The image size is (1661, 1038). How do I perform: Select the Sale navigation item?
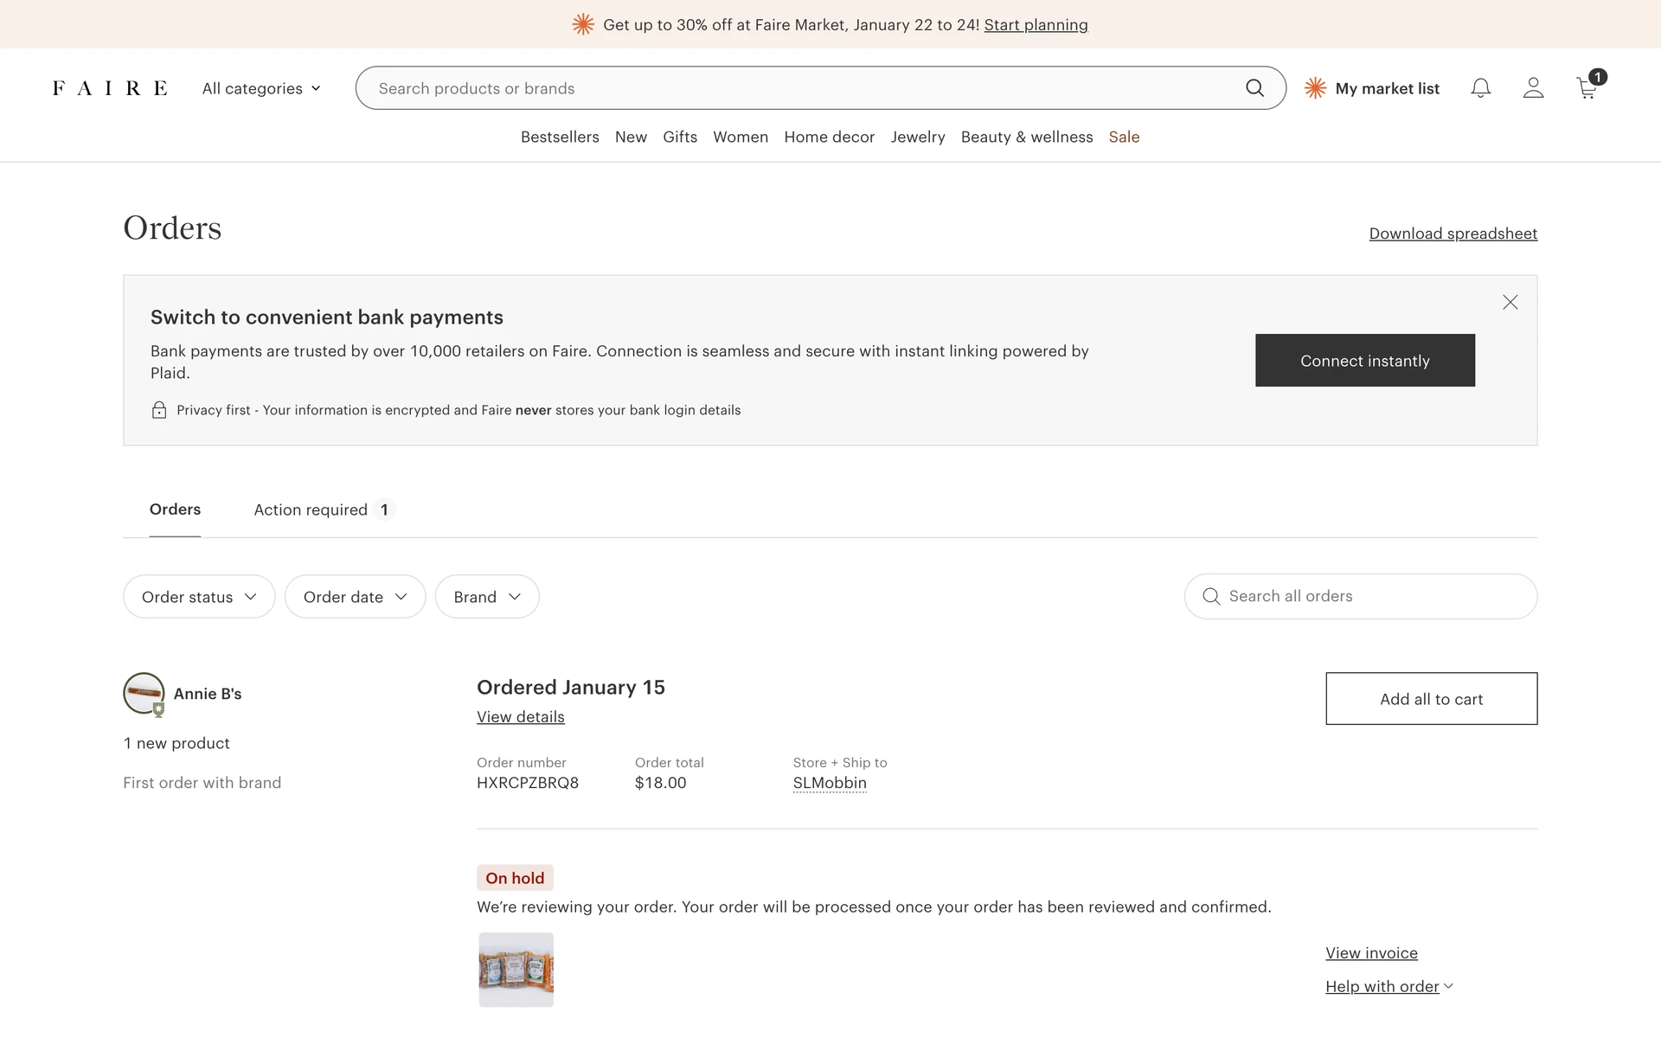1124,137
